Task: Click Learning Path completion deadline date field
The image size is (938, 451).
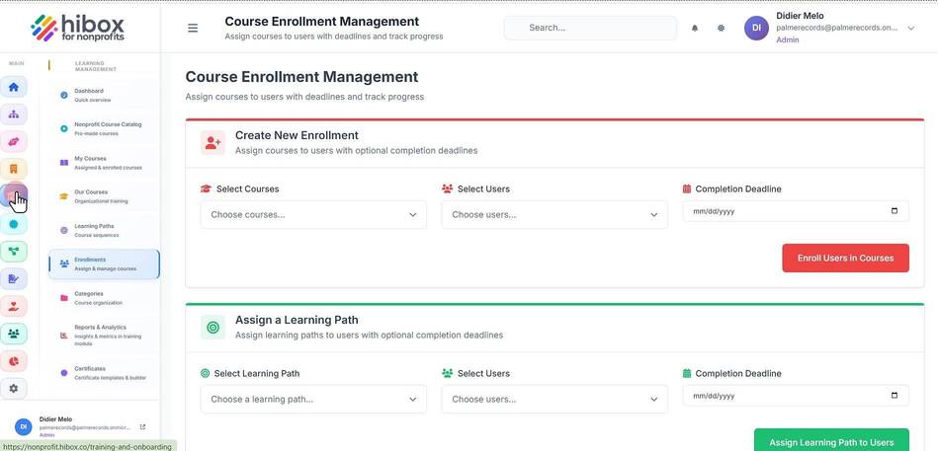Action: click(x=796, y=396)
